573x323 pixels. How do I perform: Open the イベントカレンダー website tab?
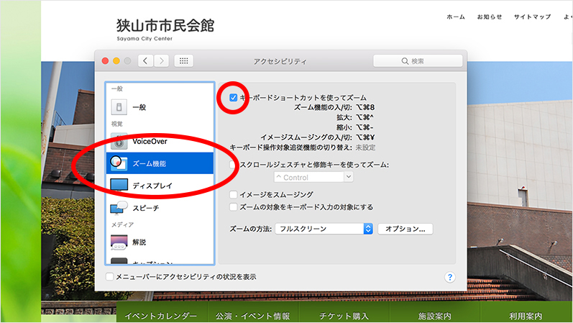point(160,316)
